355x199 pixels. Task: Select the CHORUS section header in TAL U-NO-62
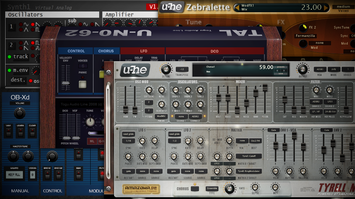pos(106,51)
